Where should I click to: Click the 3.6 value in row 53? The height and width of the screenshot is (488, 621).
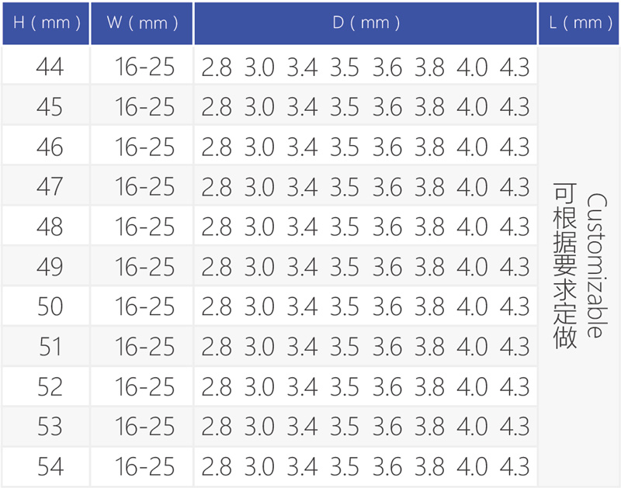[x=387, y=427]
